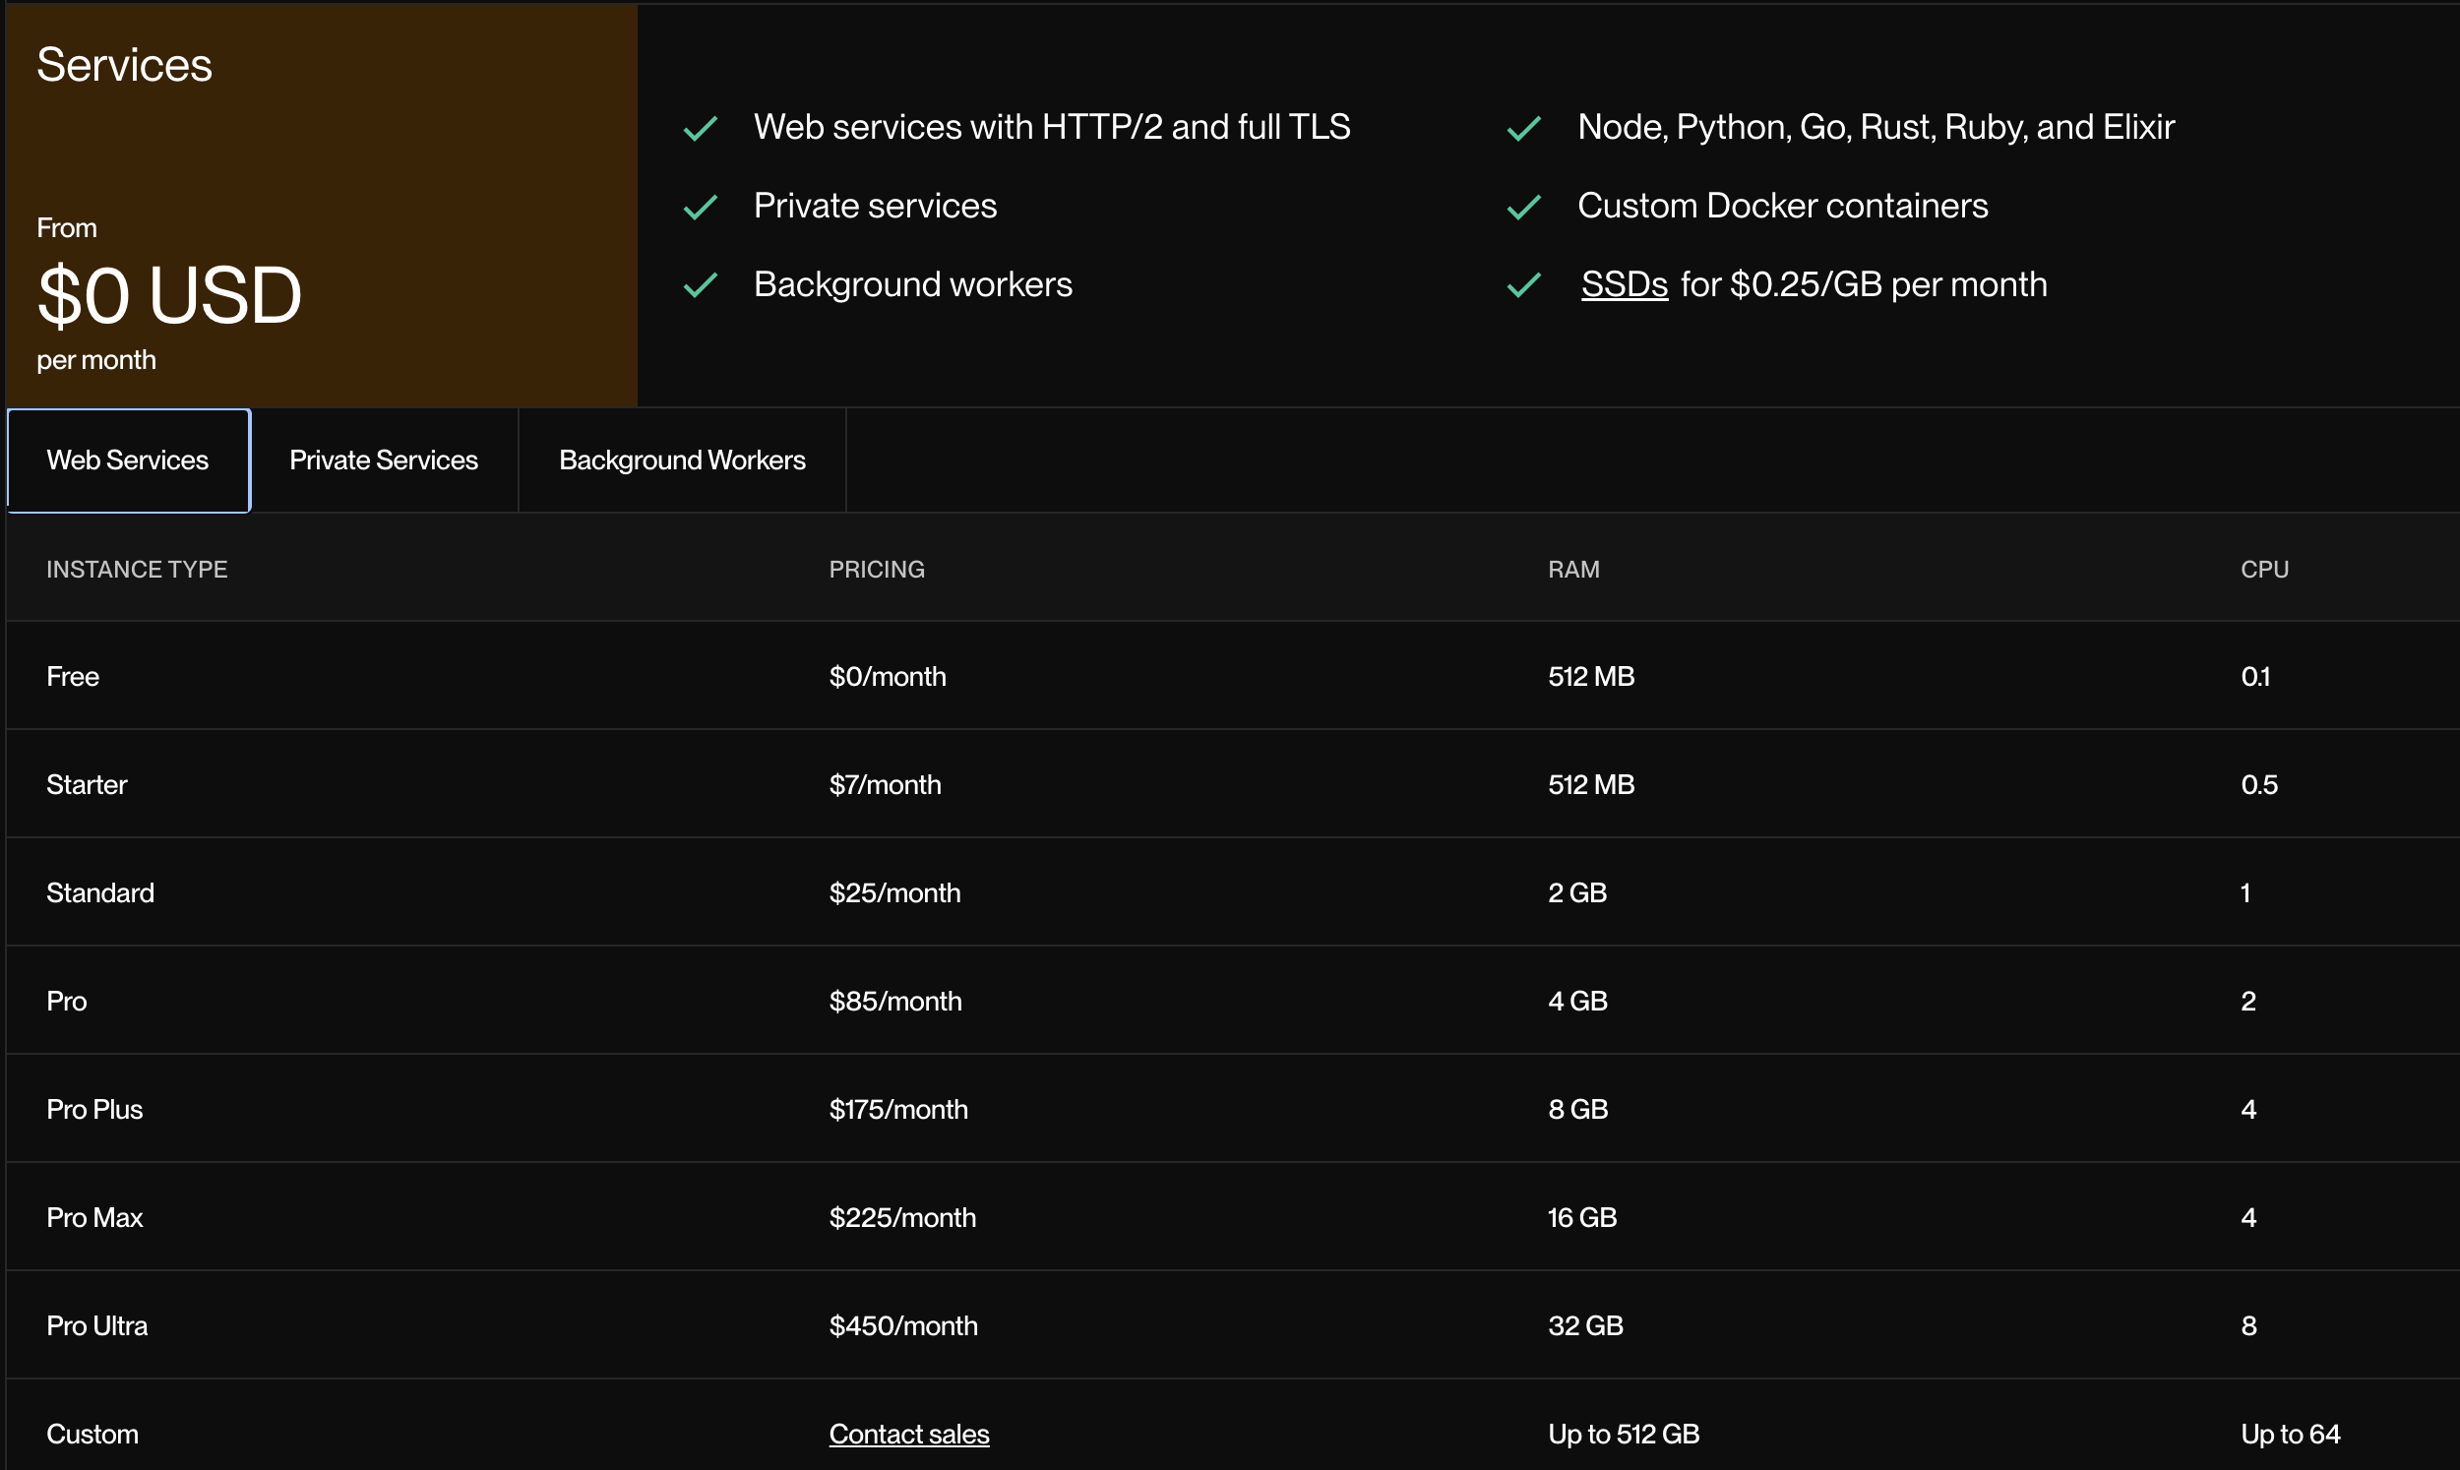Image resolution: width=2460 pixels, height=1470 pixels.
Task: Click the checkmark beside Custom Docker containers
Action: pos(1523,206)
